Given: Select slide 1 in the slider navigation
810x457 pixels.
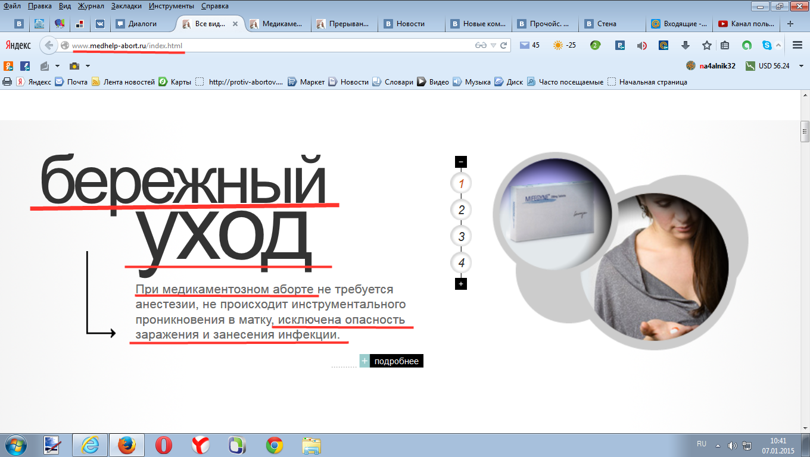Looking at the screenshot, I should [x=461, y=183].
